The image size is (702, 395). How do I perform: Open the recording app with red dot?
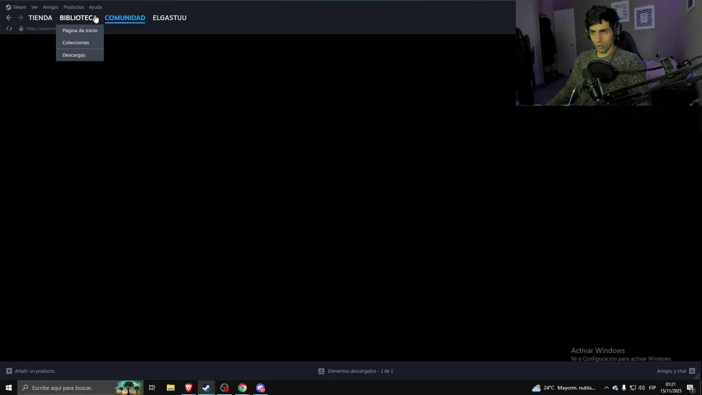click(x=224, y=388)
